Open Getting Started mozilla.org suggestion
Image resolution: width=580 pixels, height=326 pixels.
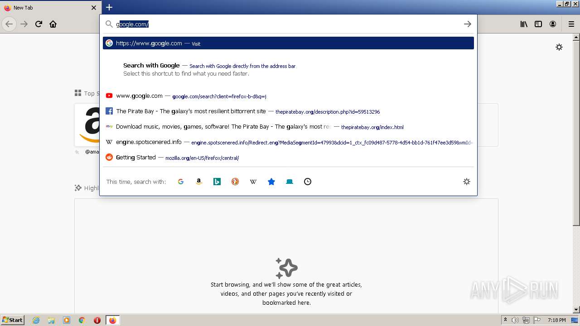(288, 158)
